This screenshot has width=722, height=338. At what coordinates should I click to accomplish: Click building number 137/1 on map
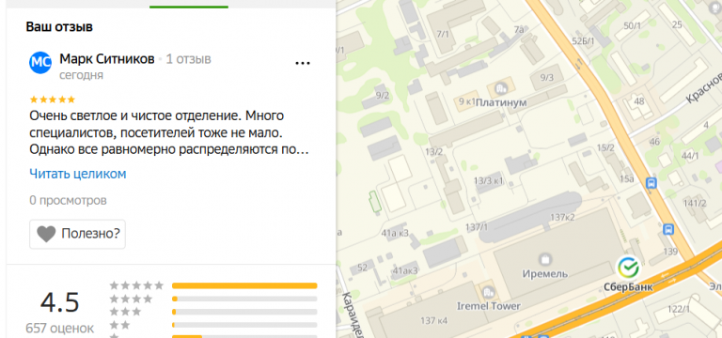coord(476,227)
